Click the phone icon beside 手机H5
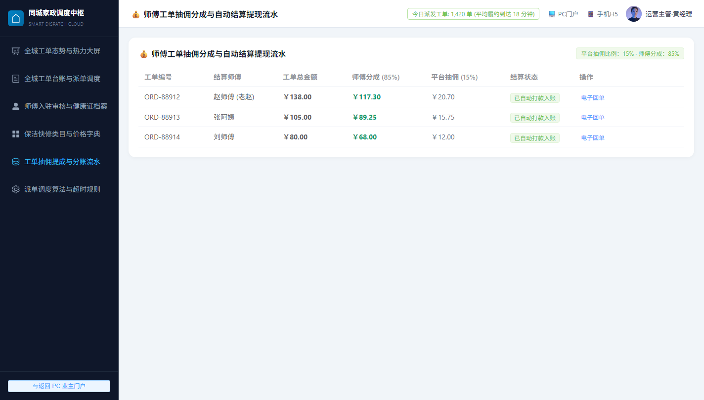The width and height of the screenshot is (704, 400). point(591,14)
